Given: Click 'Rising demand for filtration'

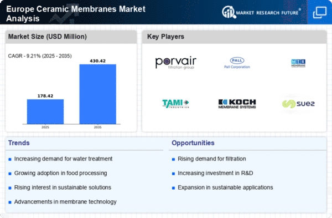Looking at the screenshot, I should pyautogui.click(x=212, y=159).
